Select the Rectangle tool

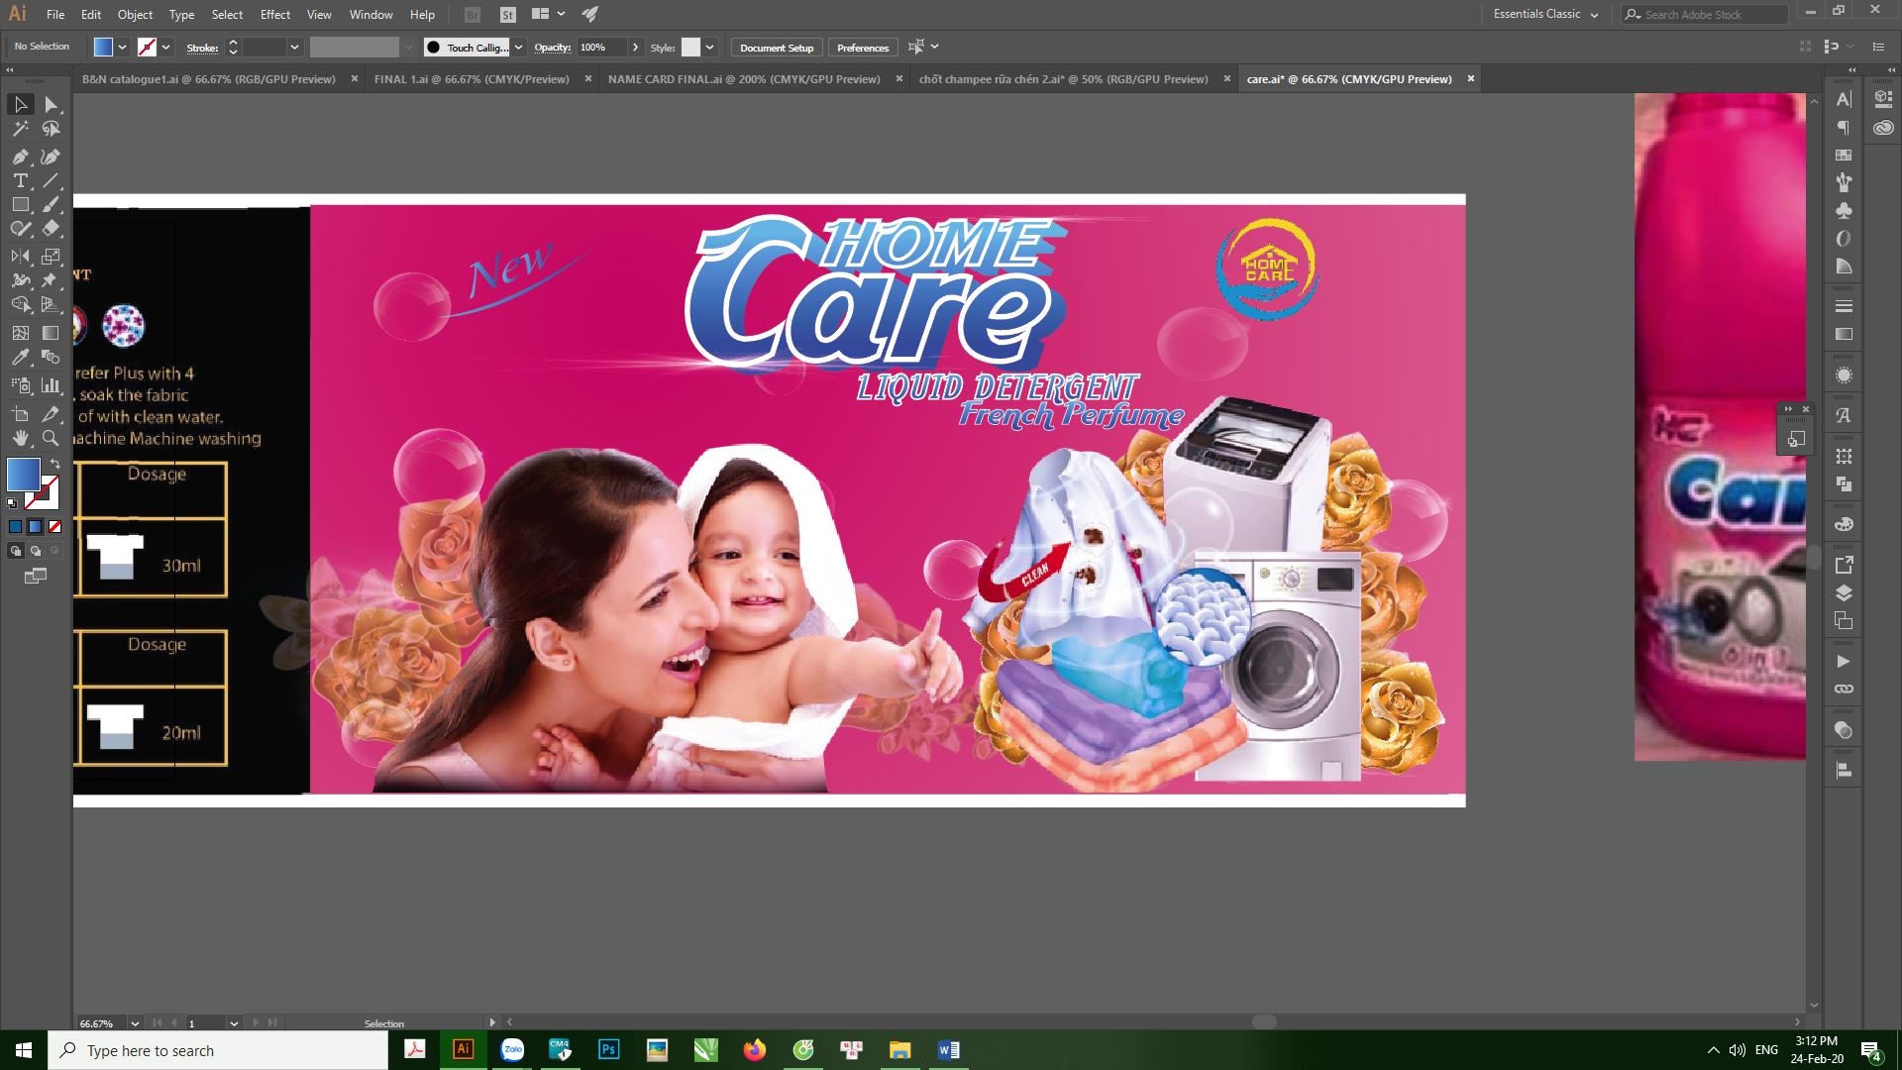click(21, 204)
